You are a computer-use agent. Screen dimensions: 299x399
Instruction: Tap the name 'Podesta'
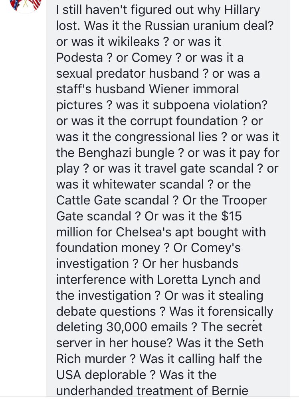pyautogui.click(x=79, y=57)
